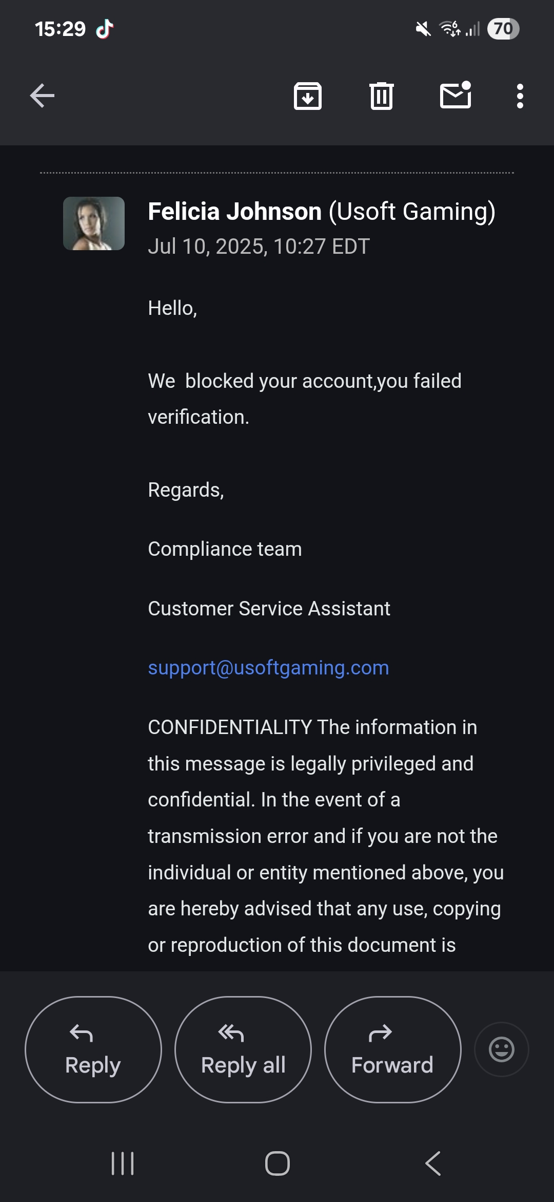Open the three-dot more options menu

pos(520,96)
